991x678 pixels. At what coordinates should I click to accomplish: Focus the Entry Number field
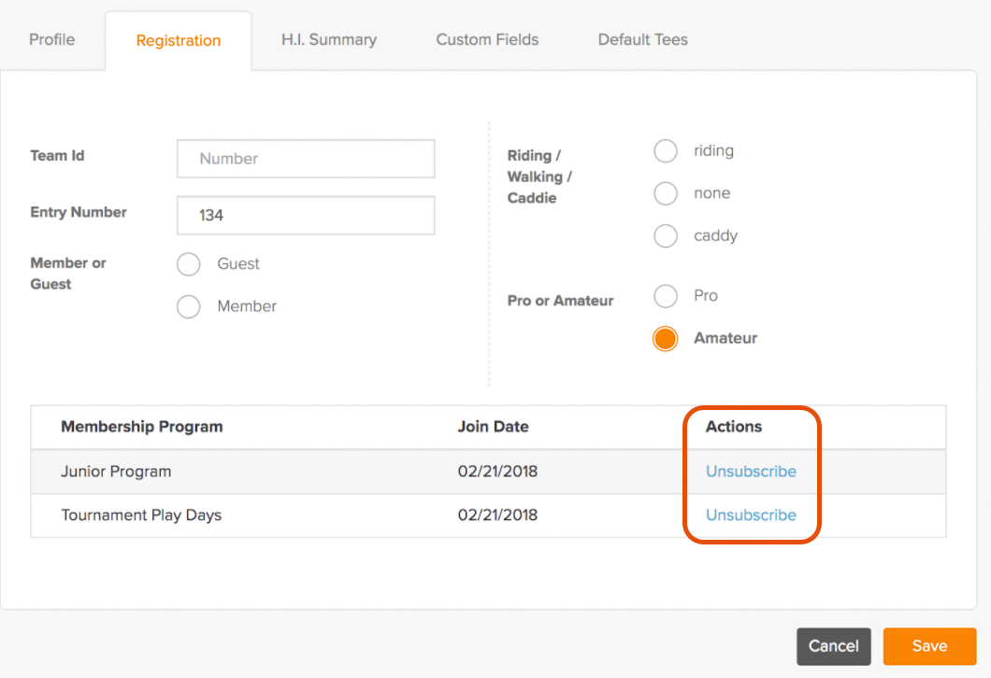pyautogui.click(x=306, y=216)
